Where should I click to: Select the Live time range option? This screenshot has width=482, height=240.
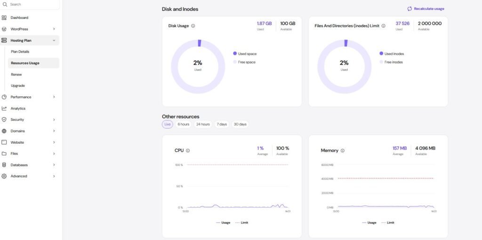168,124
